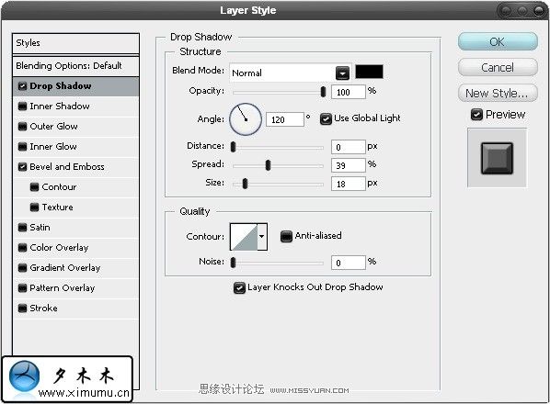Click the Opacity value field
This screenshot has width=550, height=404.
(x=349, y=93)
